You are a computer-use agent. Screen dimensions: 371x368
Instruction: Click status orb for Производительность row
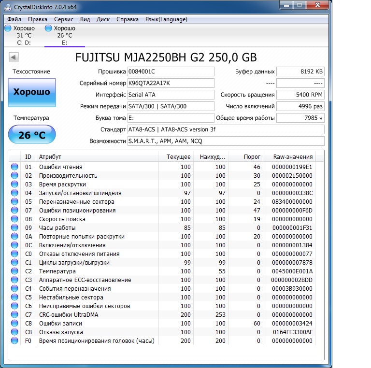click(x=14, y=175)
